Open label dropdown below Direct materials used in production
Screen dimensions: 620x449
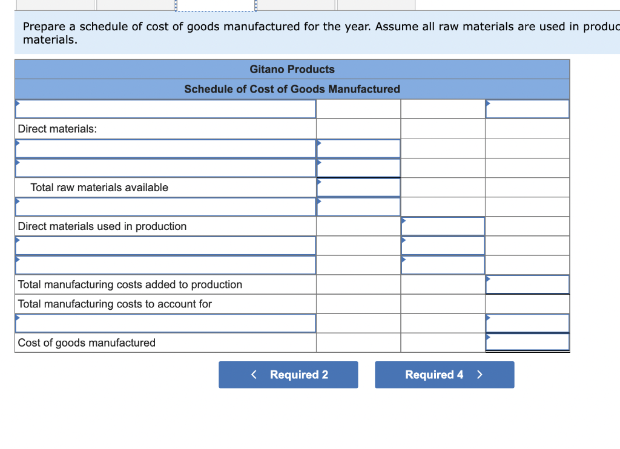click(x=165, y=245)
